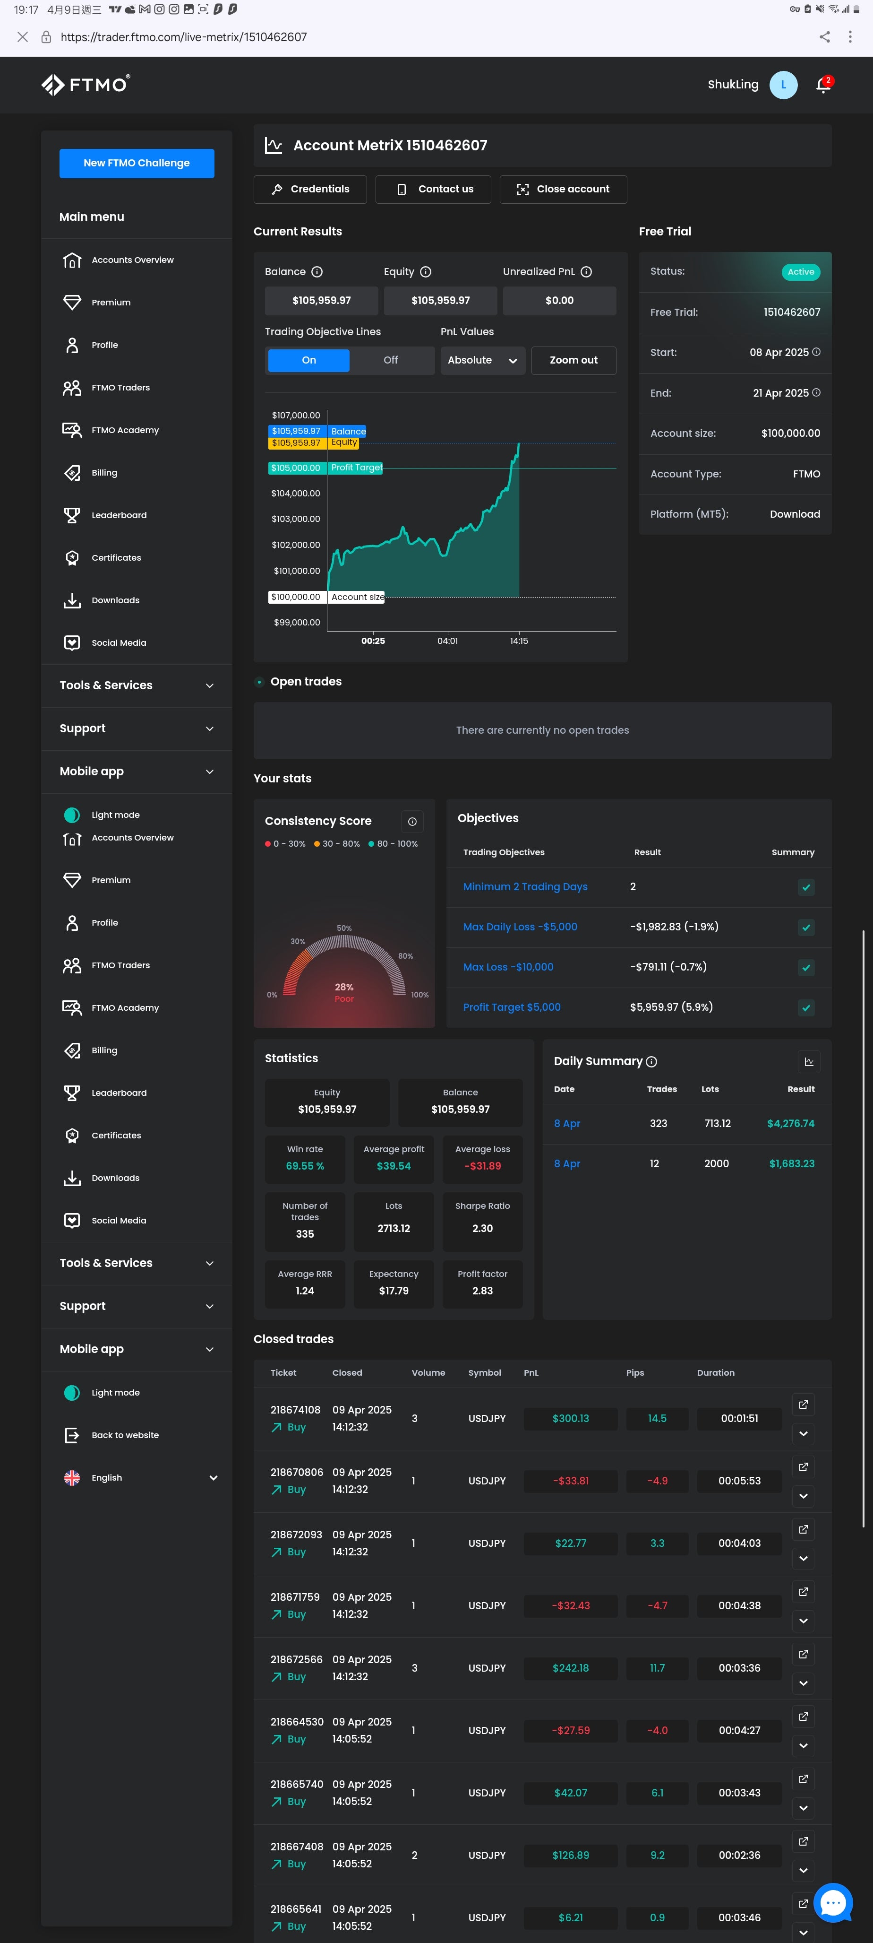The image size is (873, 1943).
Task: Click Contact us button
Action: coord(433,189)
